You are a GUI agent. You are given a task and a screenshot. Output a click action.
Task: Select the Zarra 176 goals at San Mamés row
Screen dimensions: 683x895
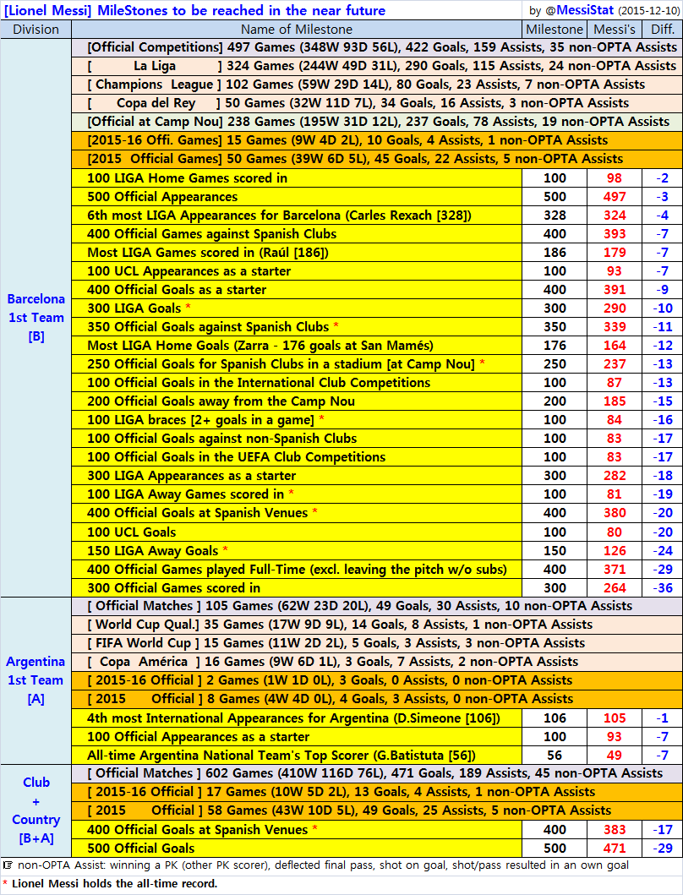click(x=297, y=346)
